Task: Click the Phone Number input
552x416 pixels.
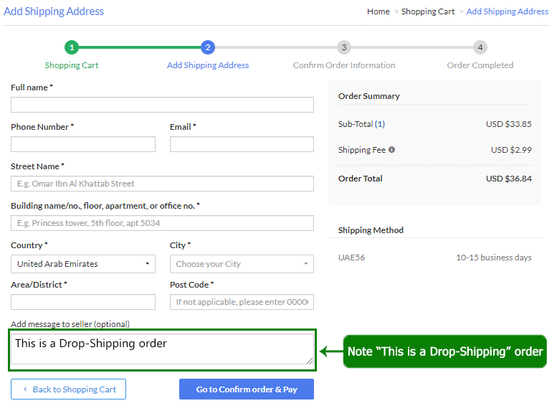Action: 83,144
